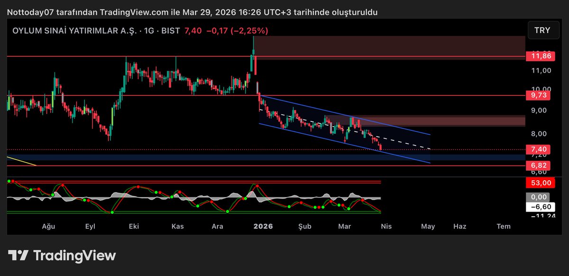Select the red 7,40 current price label
Viewport: 569px width, 276px height.
[539, 149]
